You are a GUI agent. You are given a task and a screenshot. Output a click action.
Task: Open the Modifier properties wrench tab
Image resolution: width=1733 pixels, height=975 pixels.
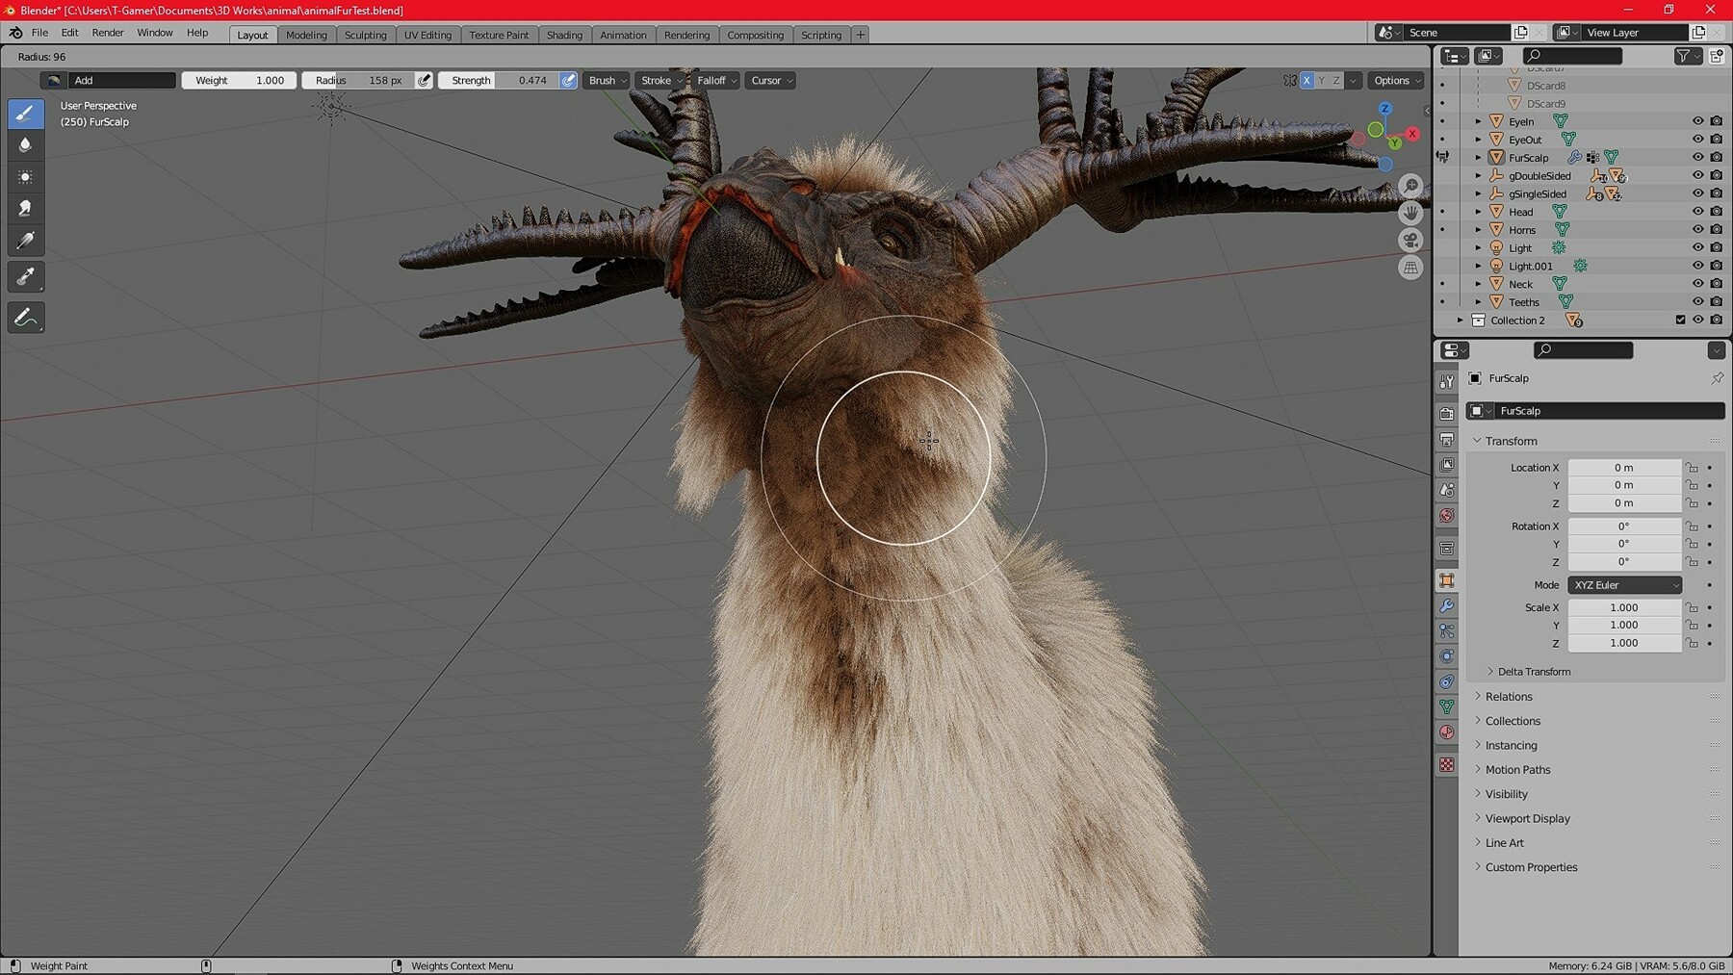[1447, 605]
